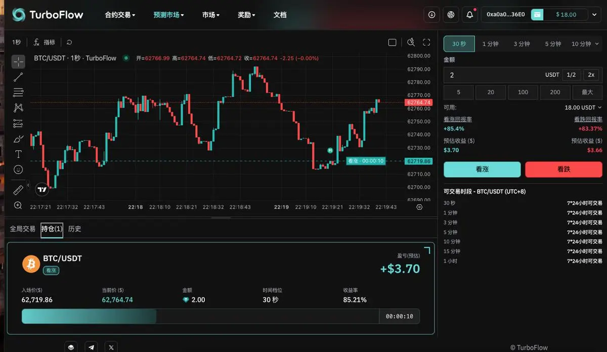Open the emoji icons tool
Viewport: 607px width, 352px height.
(x=18, y=169)
